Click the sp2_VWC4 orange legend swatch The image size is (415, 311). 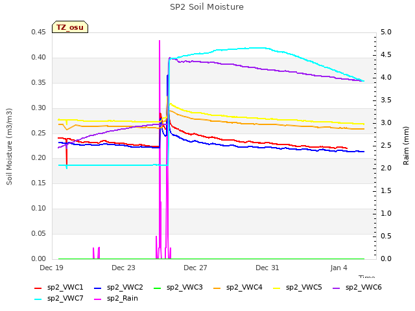(x=217, y=288)
